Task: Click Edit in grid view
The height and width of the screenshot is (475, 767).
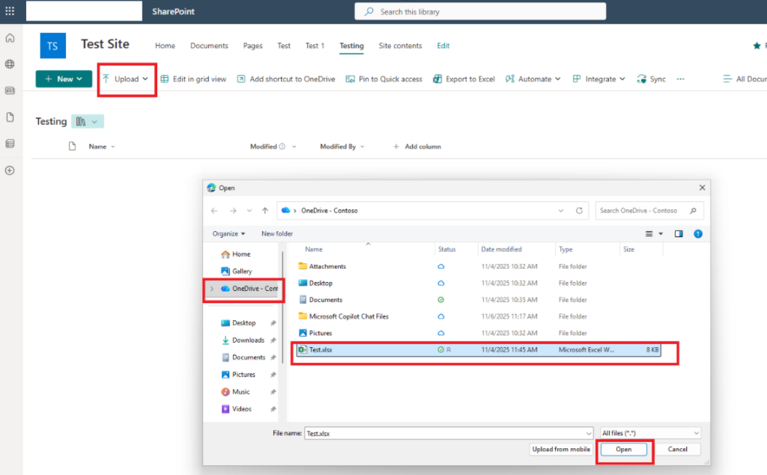Action: tap(193, 79)
